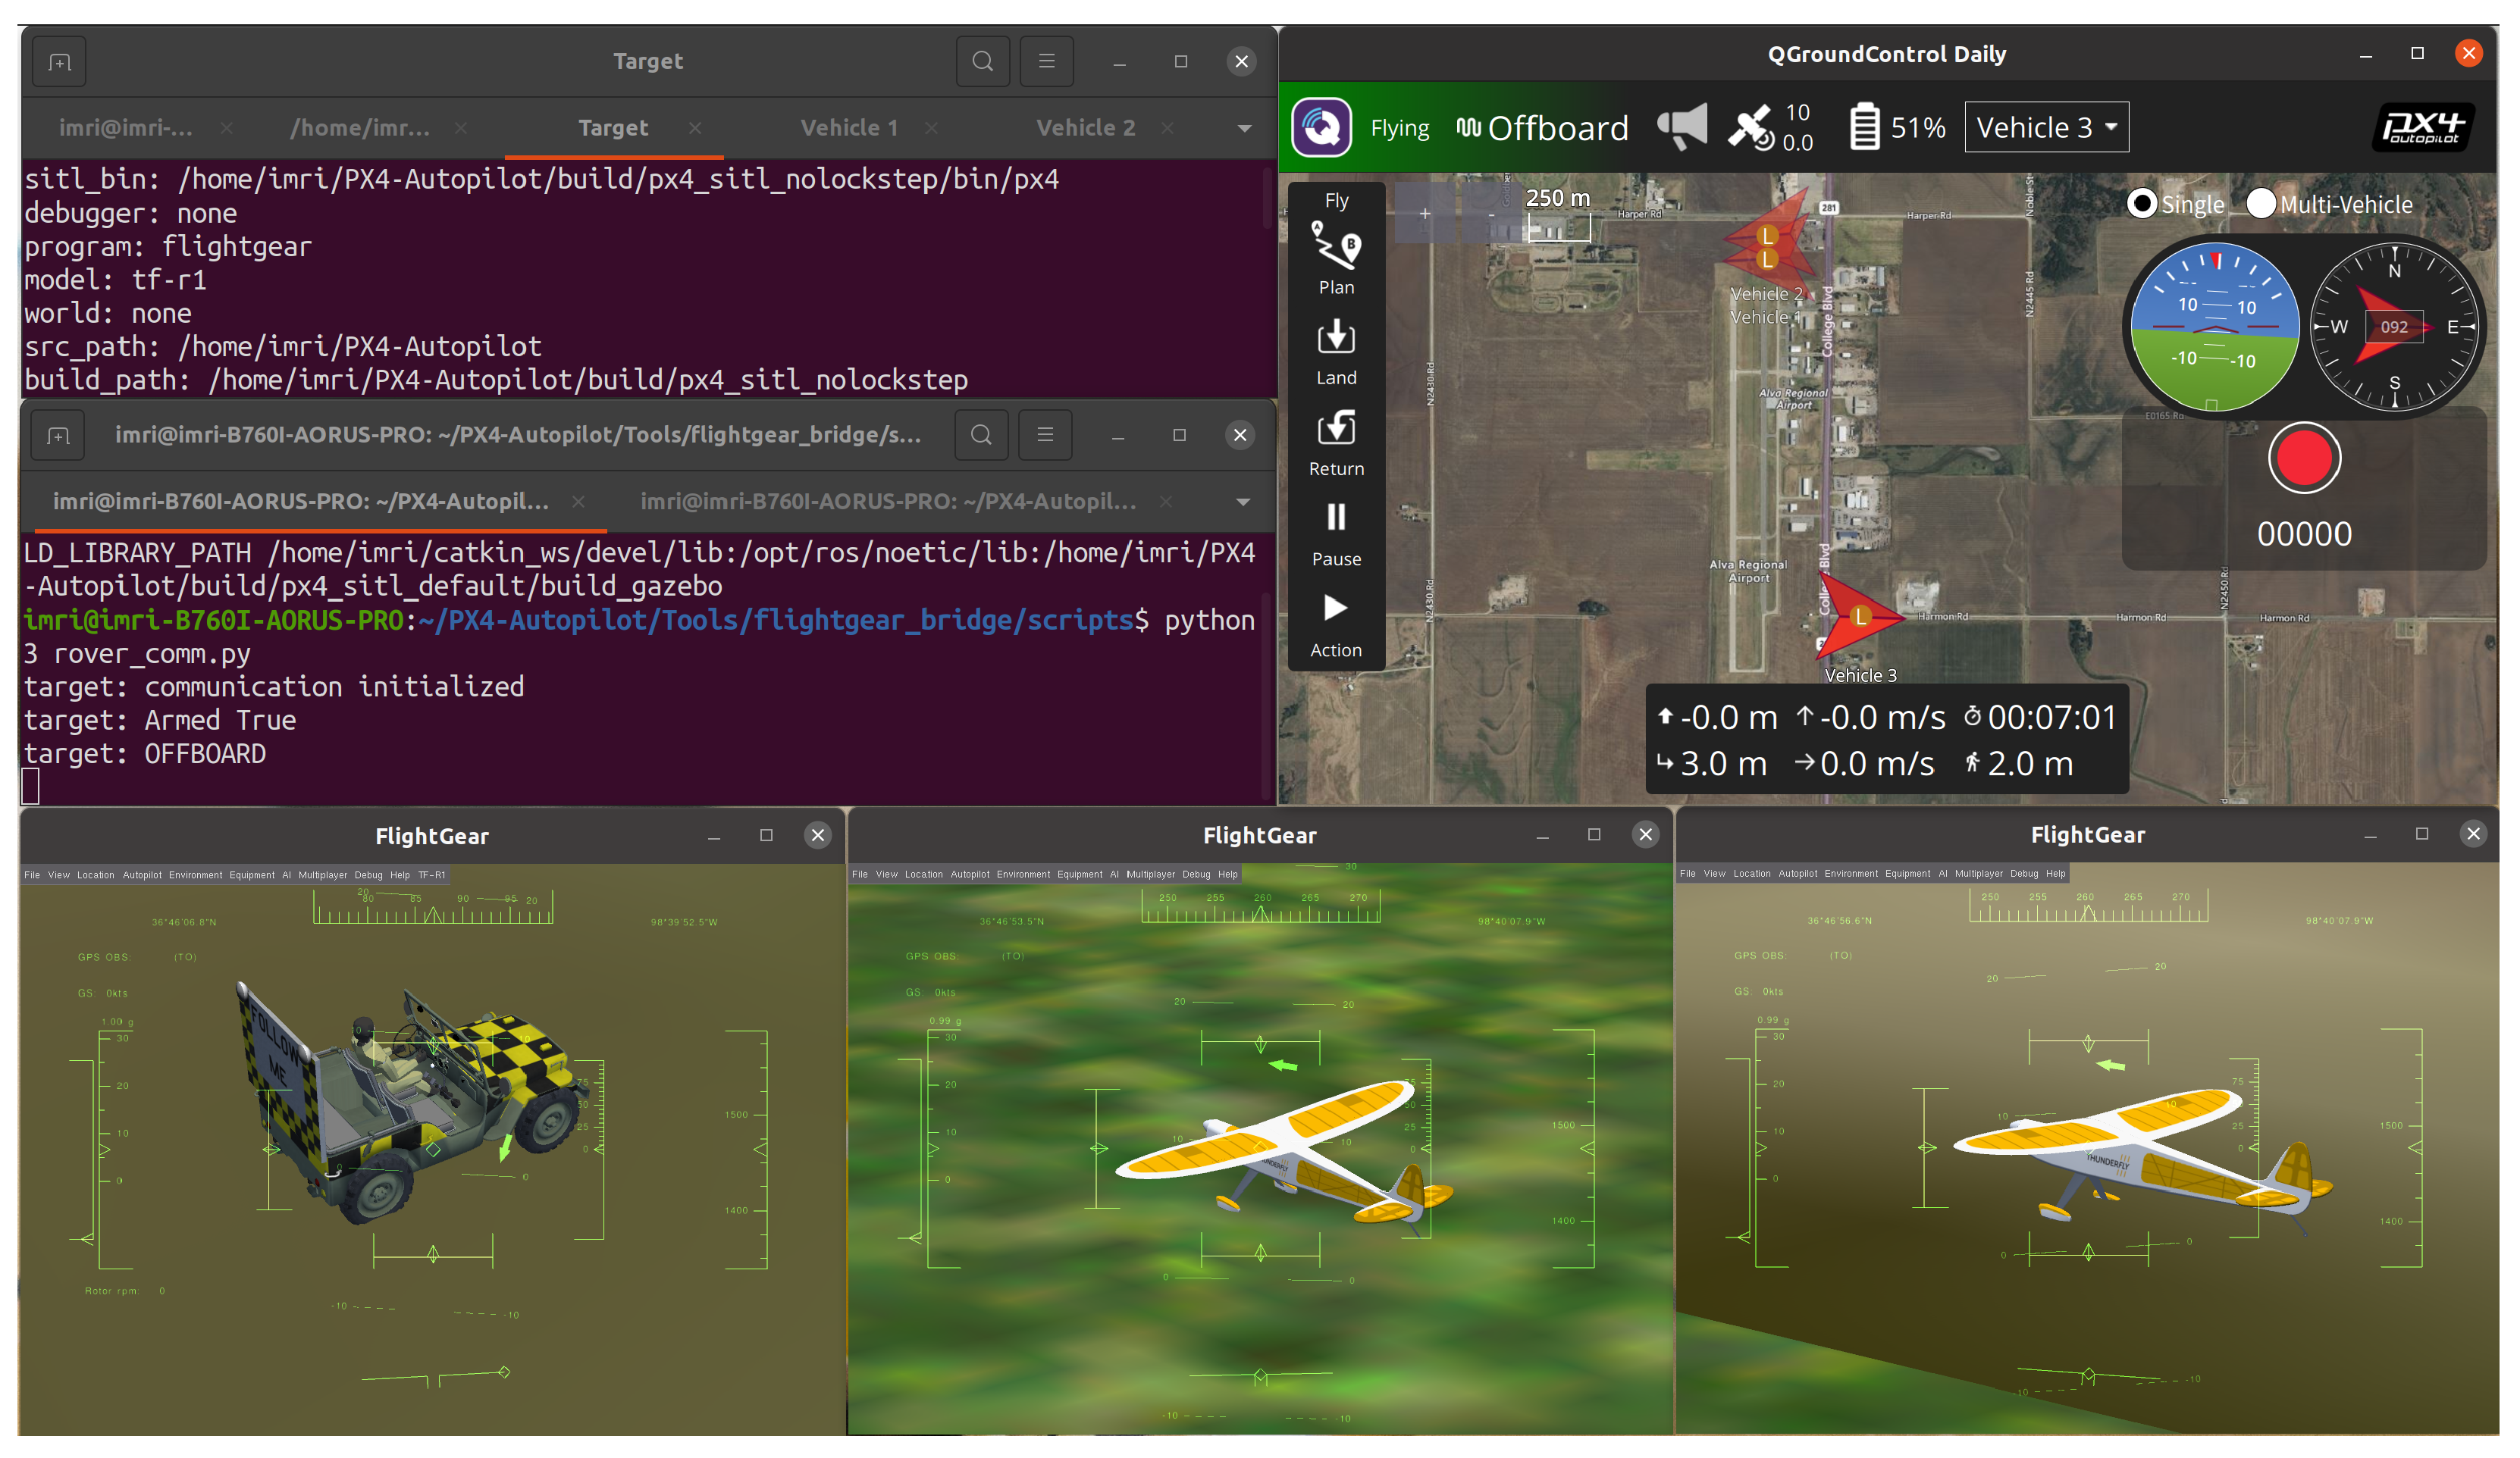Open Location menu in right FlightGear window
2520x1458 pixels.
pos(1751,874)
